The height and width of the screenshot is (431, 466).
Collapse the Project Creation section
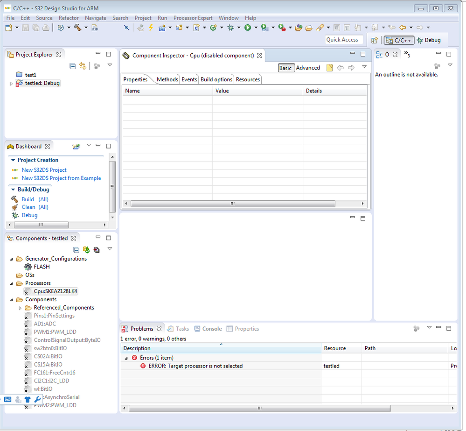coord(13,160)
